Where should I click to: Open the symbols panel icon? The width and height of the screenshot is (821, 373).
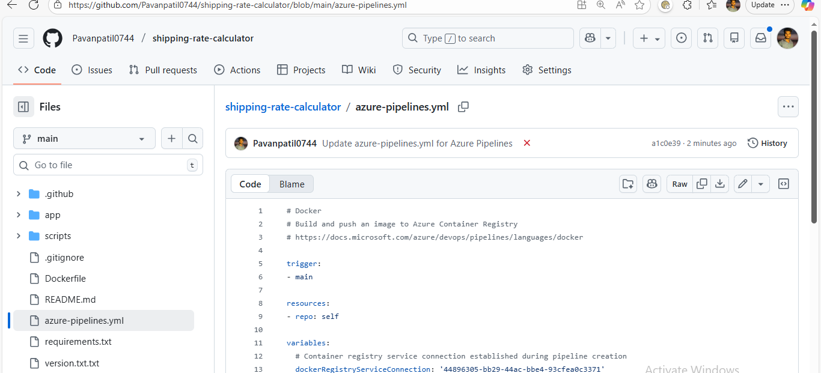point(783,184)
